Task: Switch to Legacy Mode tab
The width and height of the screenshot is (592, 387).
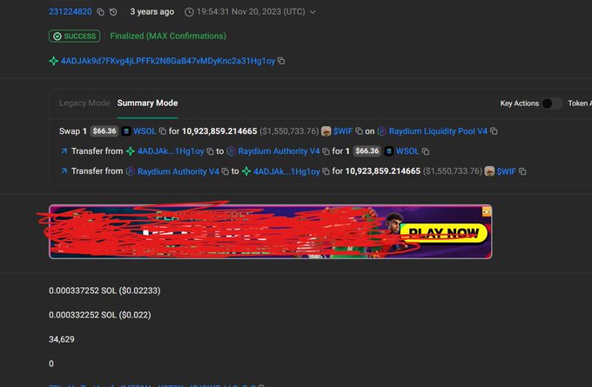Action: click(x=84, y=103)
